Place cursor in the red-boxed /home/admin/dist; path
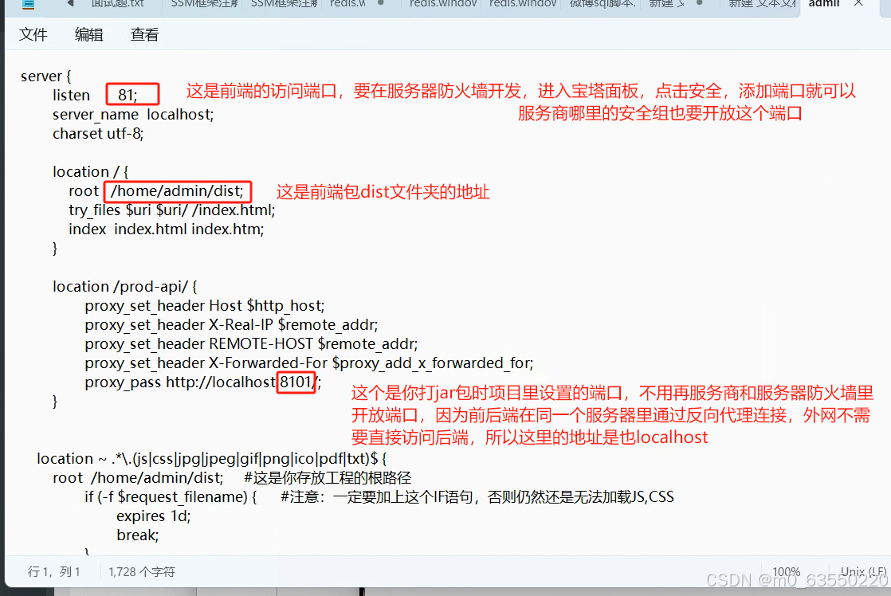Image resolution: width=891 pixels, height=596 pixels. coord(177,191)
